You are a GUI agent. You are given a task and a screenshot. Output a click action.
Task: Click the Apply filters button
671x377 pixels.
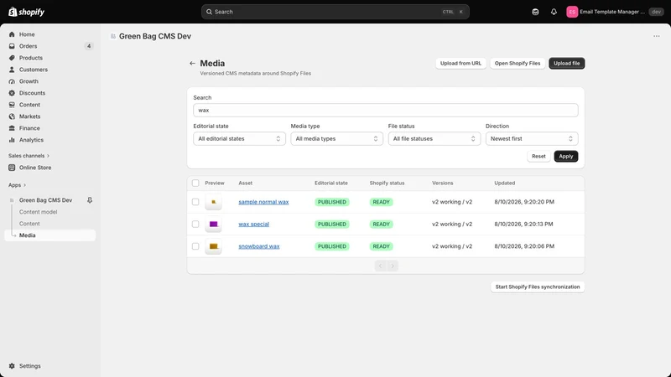pyautogui.click(x=565, y=157)
